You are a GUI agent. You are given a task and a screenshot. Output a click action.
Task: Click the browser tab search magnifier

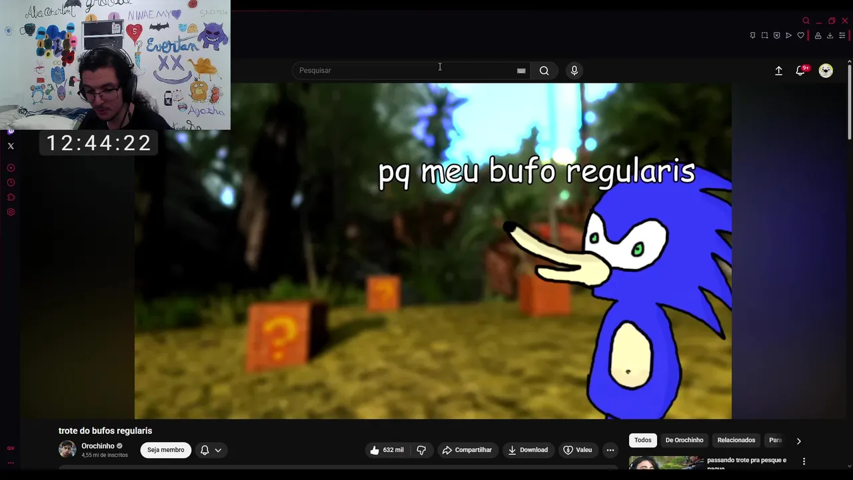[x=806, y=21]
